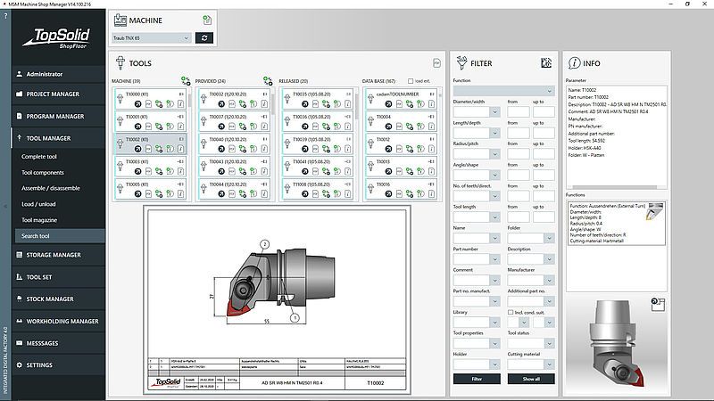Click transfer icon above Provided tool list
The width and height of the screenshot is (714, 401).
pyautogui.click(x=267, y=81)
